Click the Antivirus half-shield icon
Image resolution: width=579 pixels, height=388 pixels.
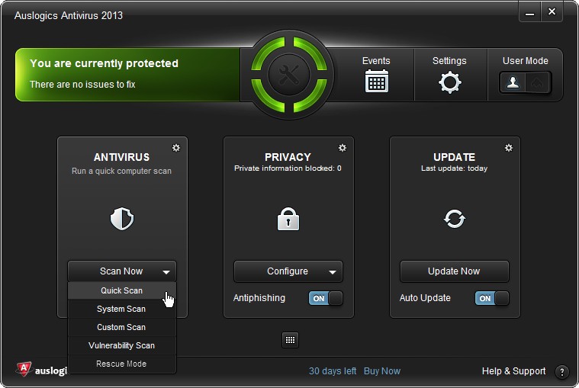point(122,219)
